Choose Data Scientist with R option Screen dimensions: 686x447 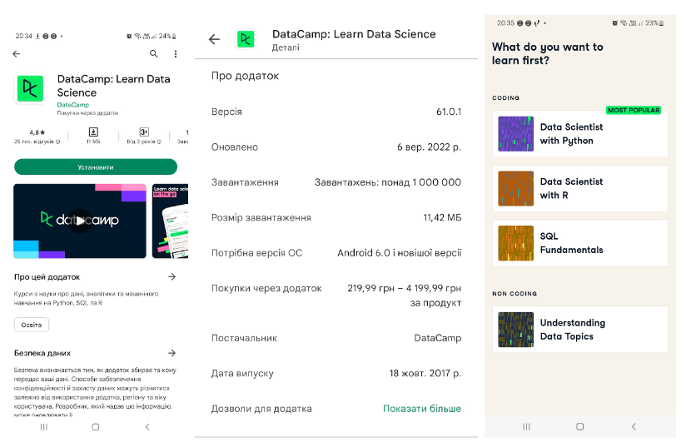click(579, 188)
